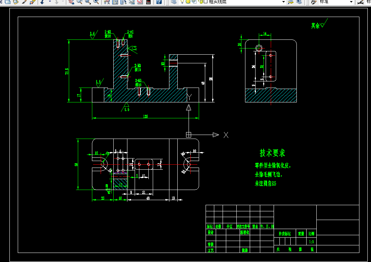Screen dimensions: 371x262
Task: Open the Match Properties paintbrush tool
Action: point(24,2)
